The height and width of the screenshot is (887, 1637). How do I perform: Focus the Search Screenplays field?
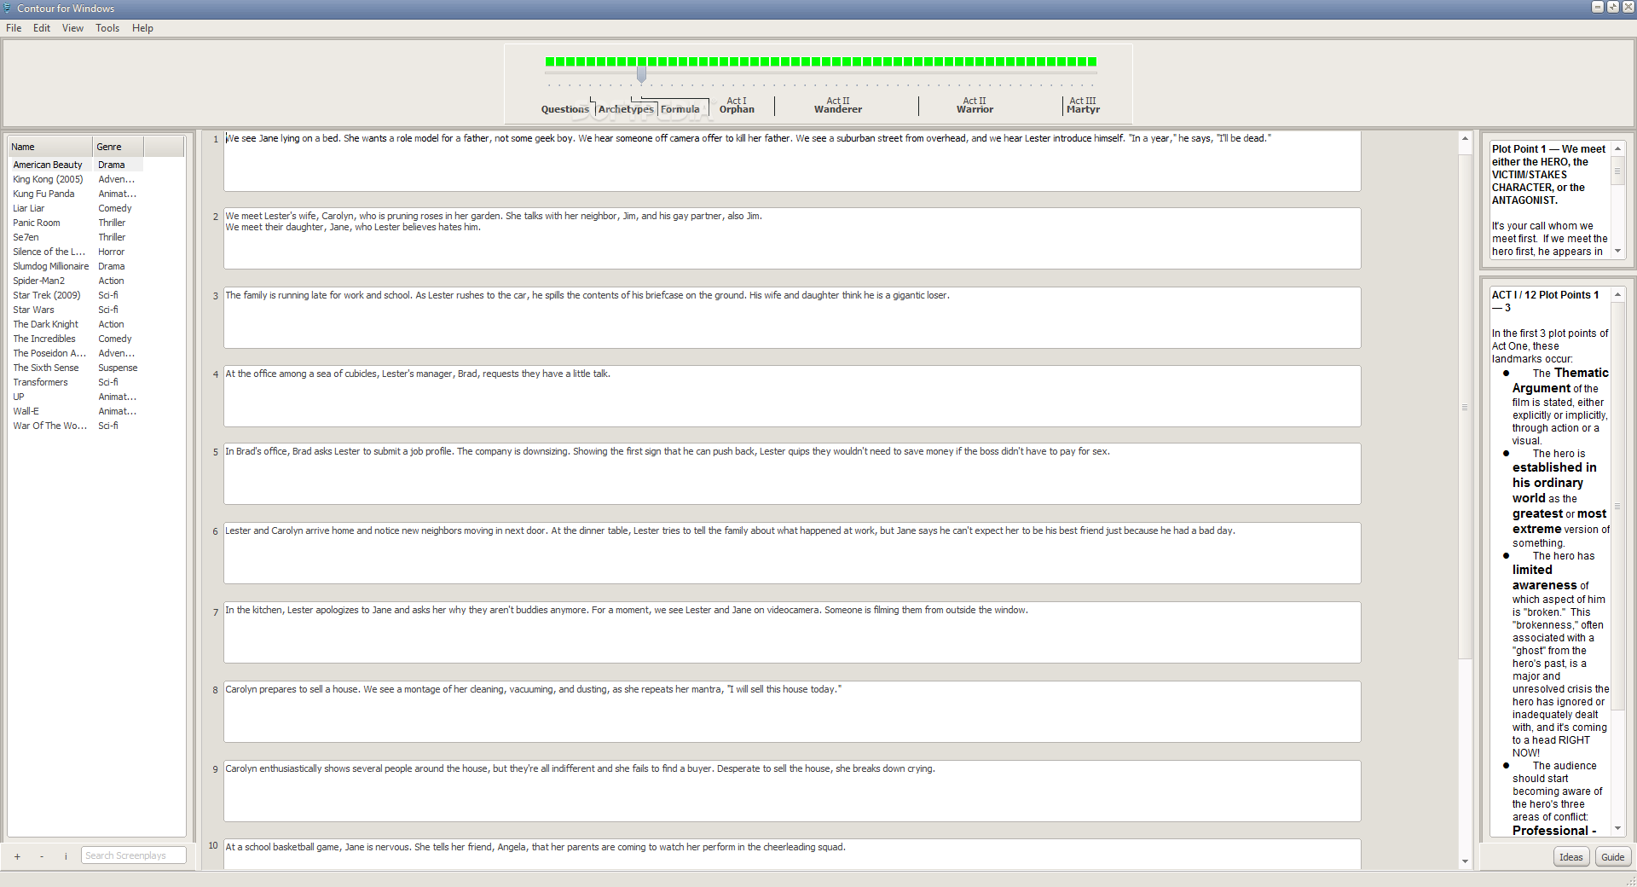tap(133, 855)
